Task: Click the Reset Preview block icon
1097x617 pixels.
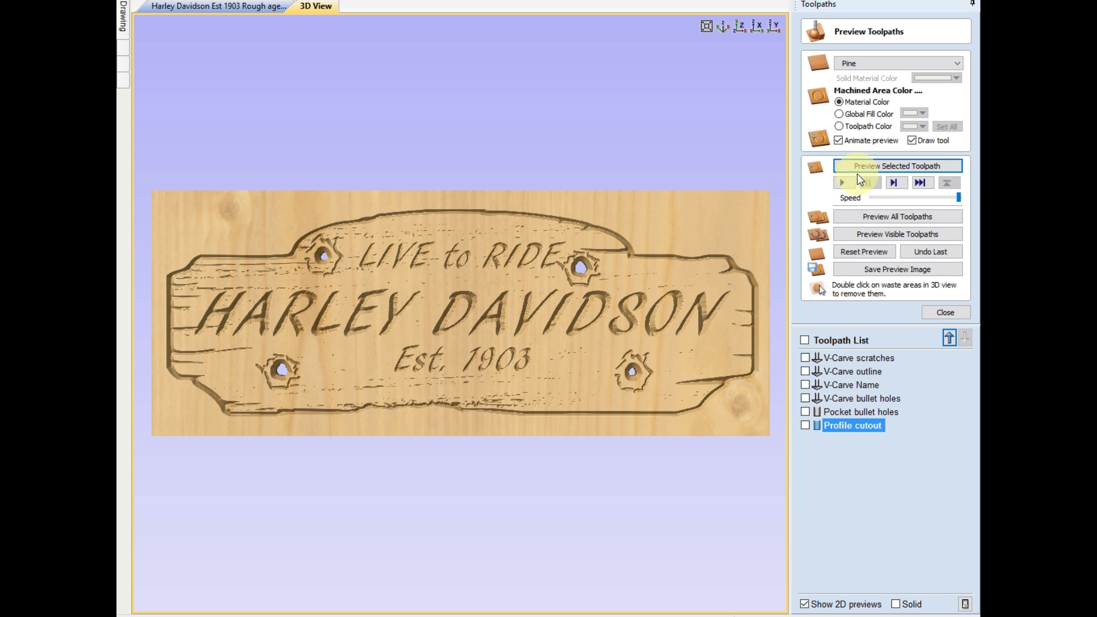Action: pos(817,253)
